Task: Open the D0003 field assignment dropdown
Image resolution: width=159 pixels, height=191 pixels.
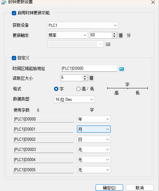Action: coord(94,149)
